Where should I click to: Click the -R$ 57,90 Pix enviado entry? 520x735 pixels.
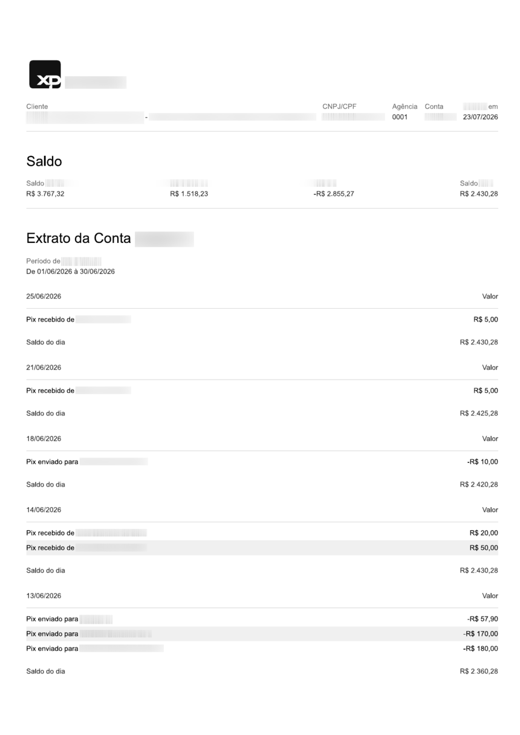pos(262,619)
